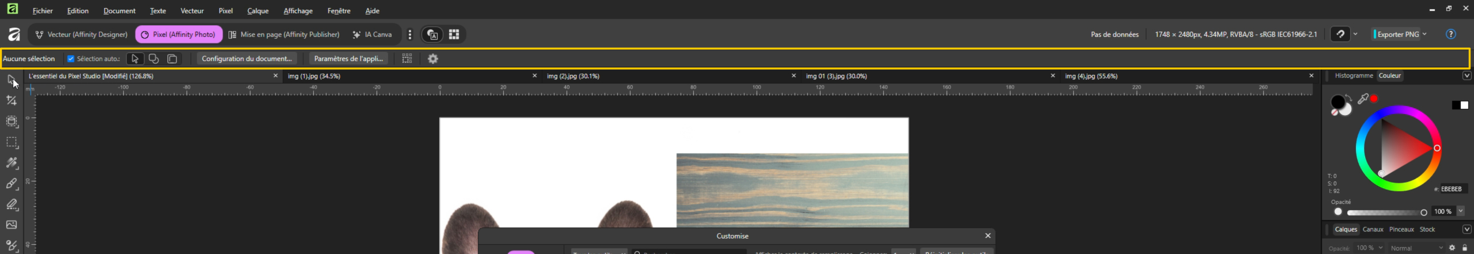Expand the opacity percentage dropdown in Couleur panel
The width and height of the screenshot is (1474, 254).
[x=1461, y=211]
